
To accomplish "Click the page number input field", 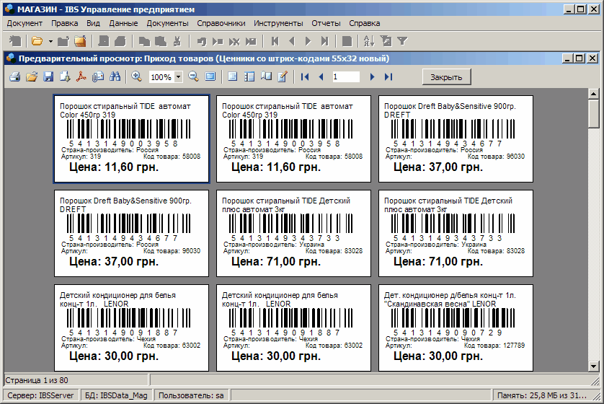I will (345, 76).
